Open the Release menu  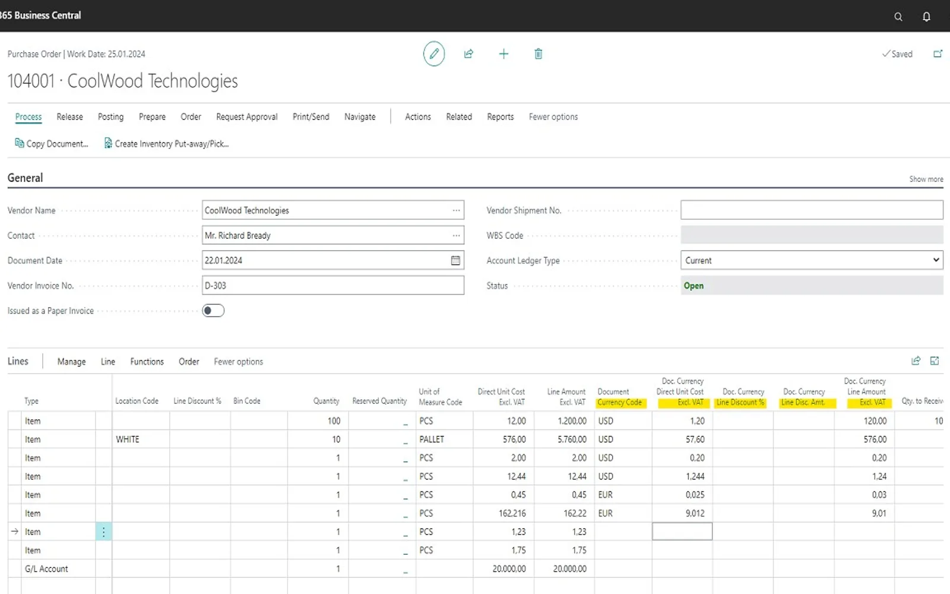tap(69, 117)
